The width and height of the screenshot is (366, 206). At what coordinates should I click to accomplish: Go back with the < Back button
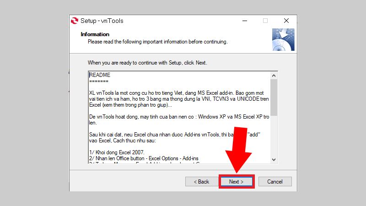201,182
